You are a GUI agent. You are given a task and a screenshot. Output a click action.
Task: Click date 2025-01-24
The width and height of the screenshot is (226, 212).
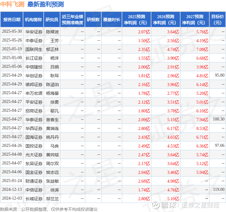pyautogui.click(x=12, y=181)
